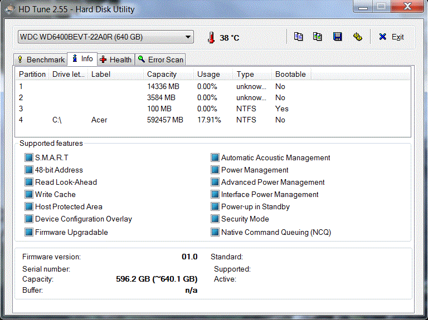Click the Drive letter column header
428x320 pixels.
click(68, 74)
